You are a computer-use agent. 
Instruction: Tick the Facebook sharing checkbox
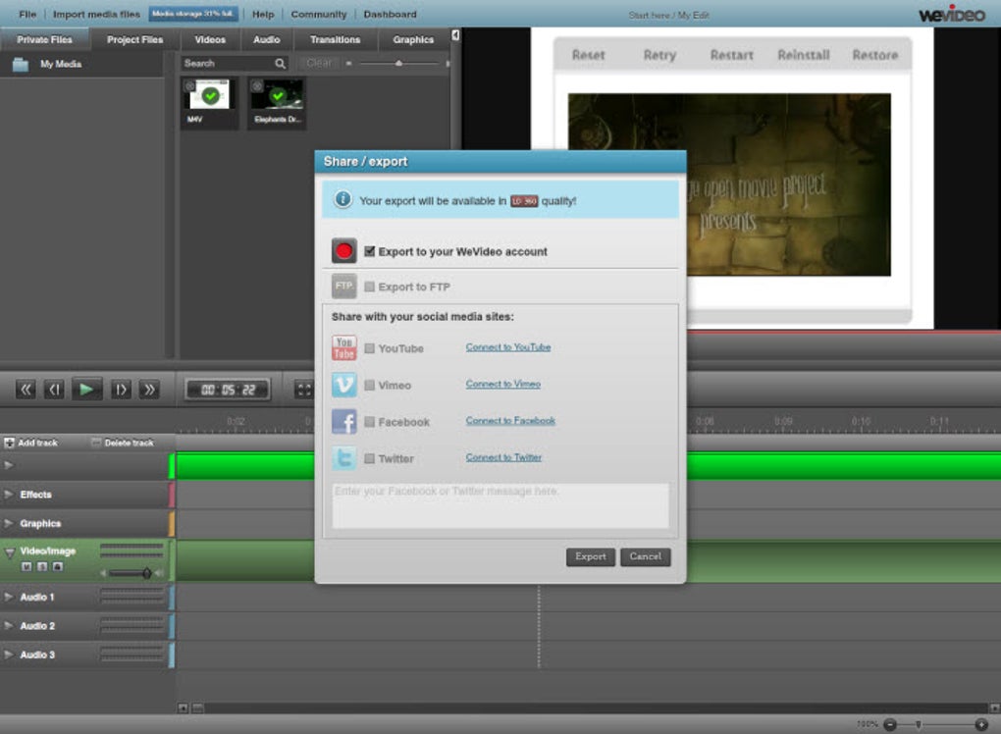(x=369, y=421)
